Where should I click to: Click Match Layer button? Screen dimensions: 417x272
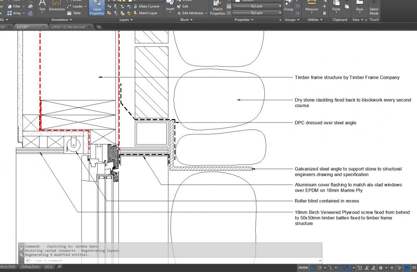(x=145, y=13)
